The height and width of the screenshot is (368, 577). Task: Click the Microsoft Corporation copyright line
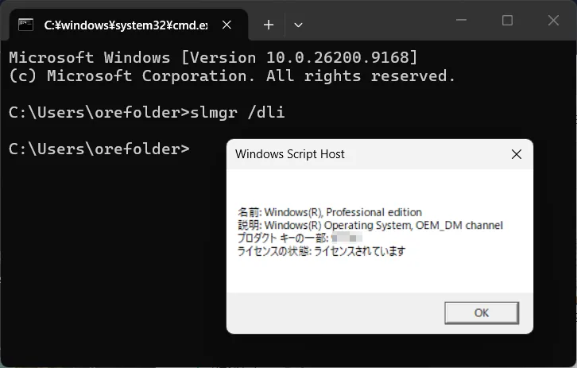point(232,76)
